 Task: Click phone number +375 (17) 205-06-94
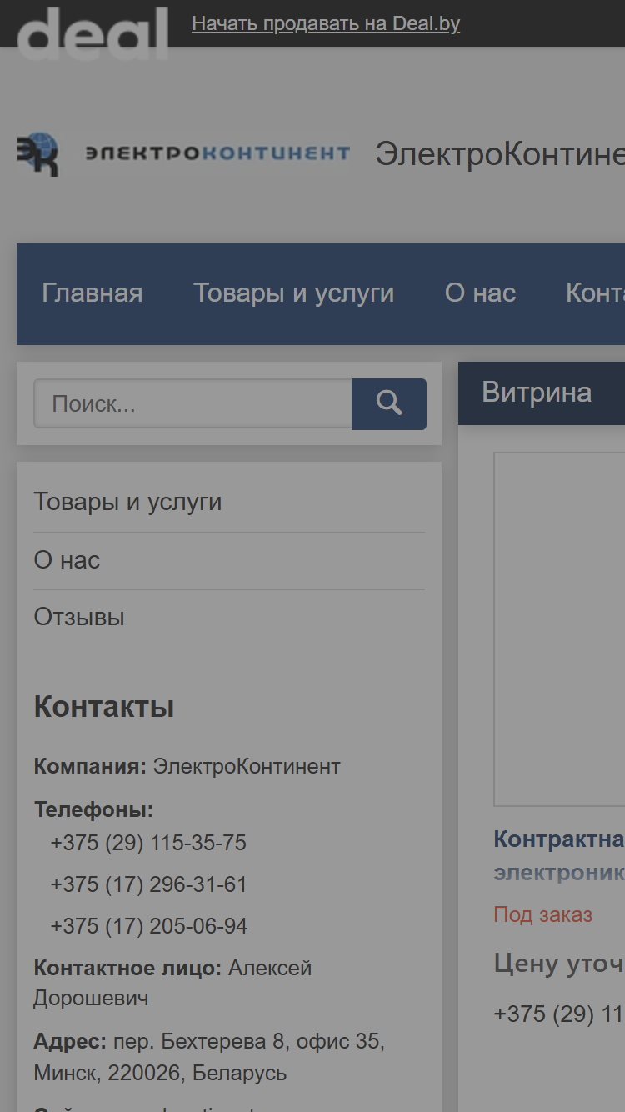(148, 926)
